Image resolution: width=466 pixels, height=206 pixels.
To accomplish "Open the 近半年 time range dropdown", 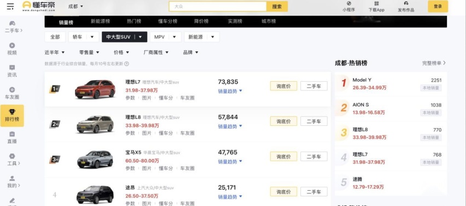I will coord(55,52).
